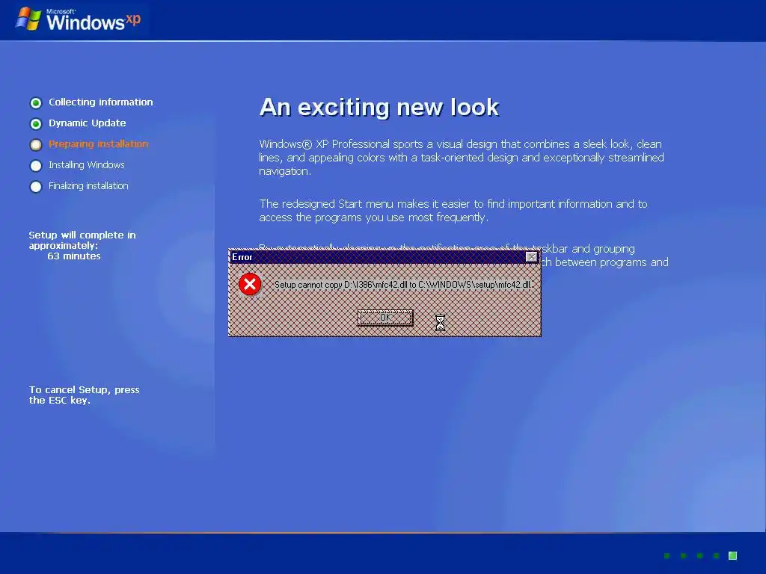This screenshot has width=766, height=574.
Task: Click the "To cancel Setup, press the ESC key" text
Action: [x=84, y=395]
